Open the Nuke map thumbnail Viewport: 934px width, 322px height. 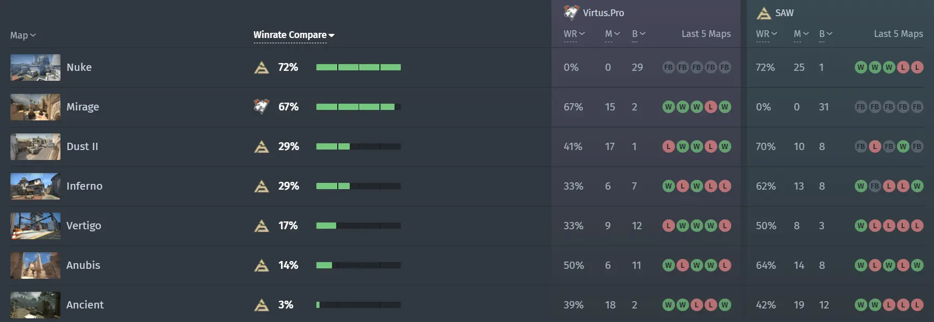(x=35, y=67)
